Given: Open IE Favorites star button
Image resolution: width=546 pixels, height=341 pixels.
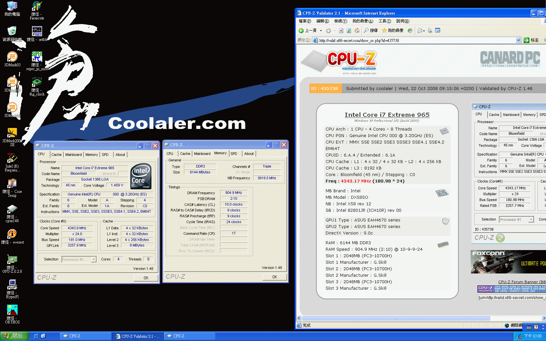Looking at the screenshot, I should point(392,31).
